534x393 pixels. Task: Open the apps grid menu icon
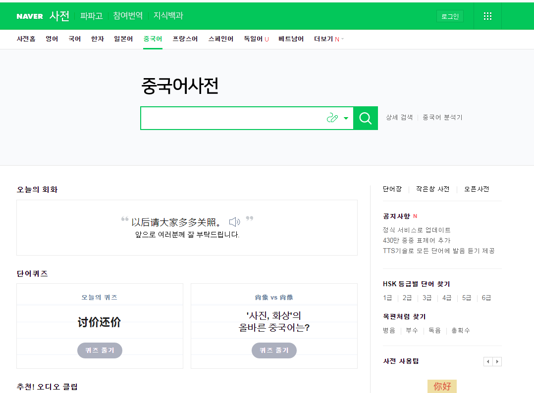[x=487, y=15]
